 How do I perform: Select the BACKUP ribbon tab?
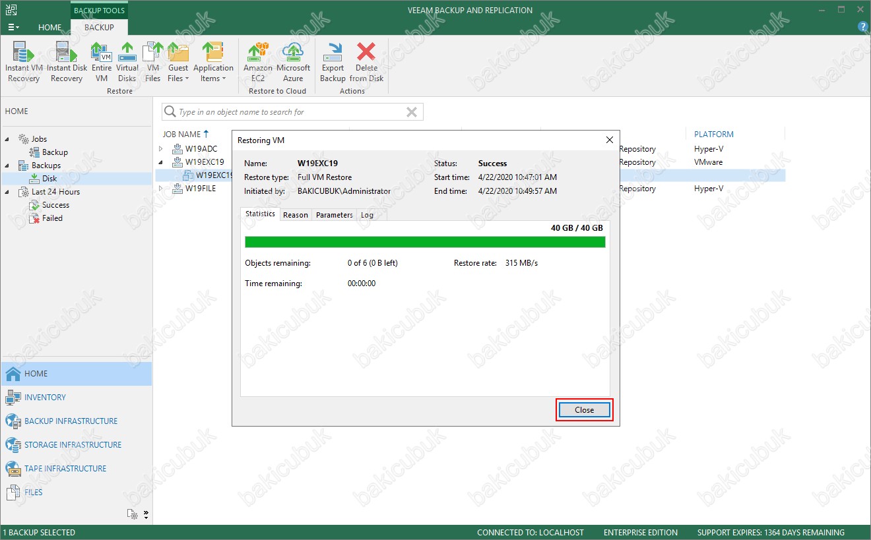point(99,27)
